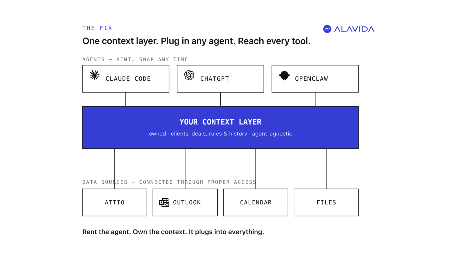Screen dimensions: 451x253
Task: Click the Outlook envelope icon
Action: (164, 202)
